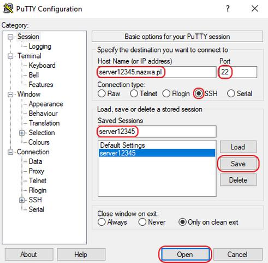Open the Logging category
The width and height of the screenshot is (268, 263).
tap(40, 46)
